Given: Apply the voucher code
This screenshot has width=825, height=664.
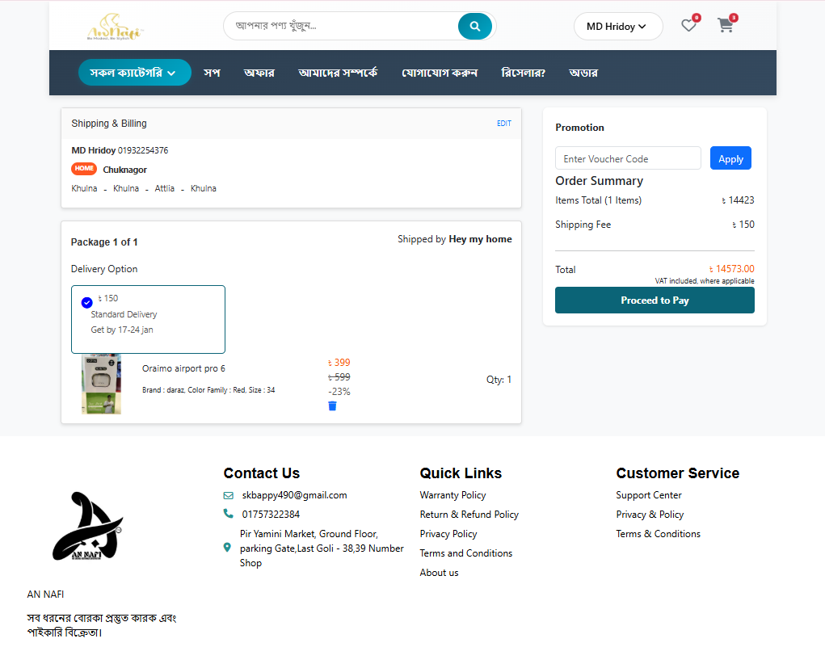Looking at the screenshot, I should (x=730, y=158).
